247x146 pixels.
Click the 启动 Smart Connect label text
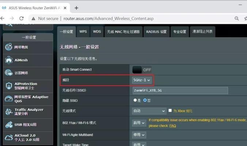(77, 70)
